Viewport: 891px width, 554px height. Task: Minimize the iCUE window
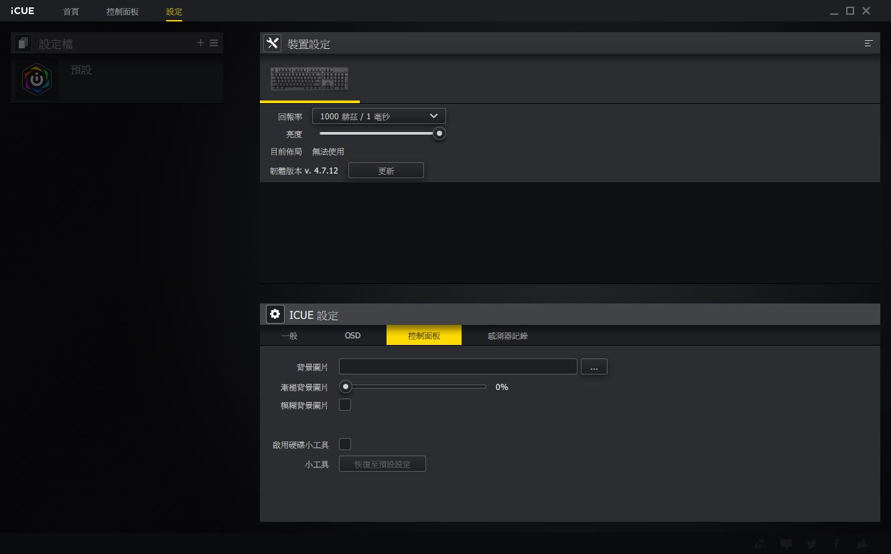(x=834, y=12)
